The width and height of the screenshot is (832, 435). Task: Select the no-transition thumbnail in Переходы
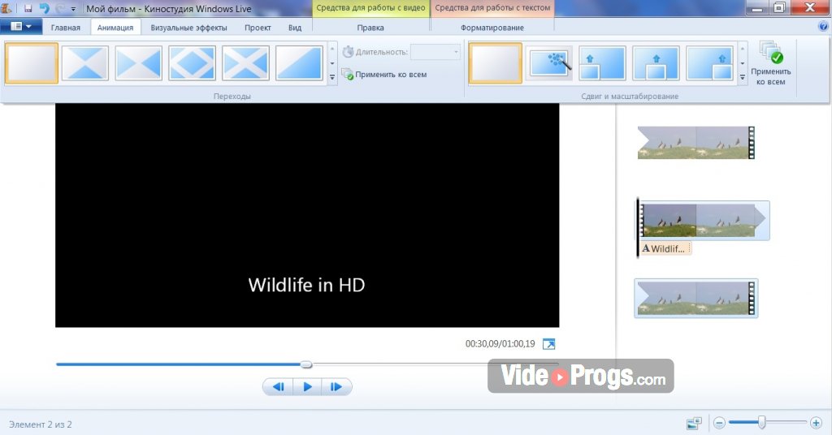[x=32, y=63]
